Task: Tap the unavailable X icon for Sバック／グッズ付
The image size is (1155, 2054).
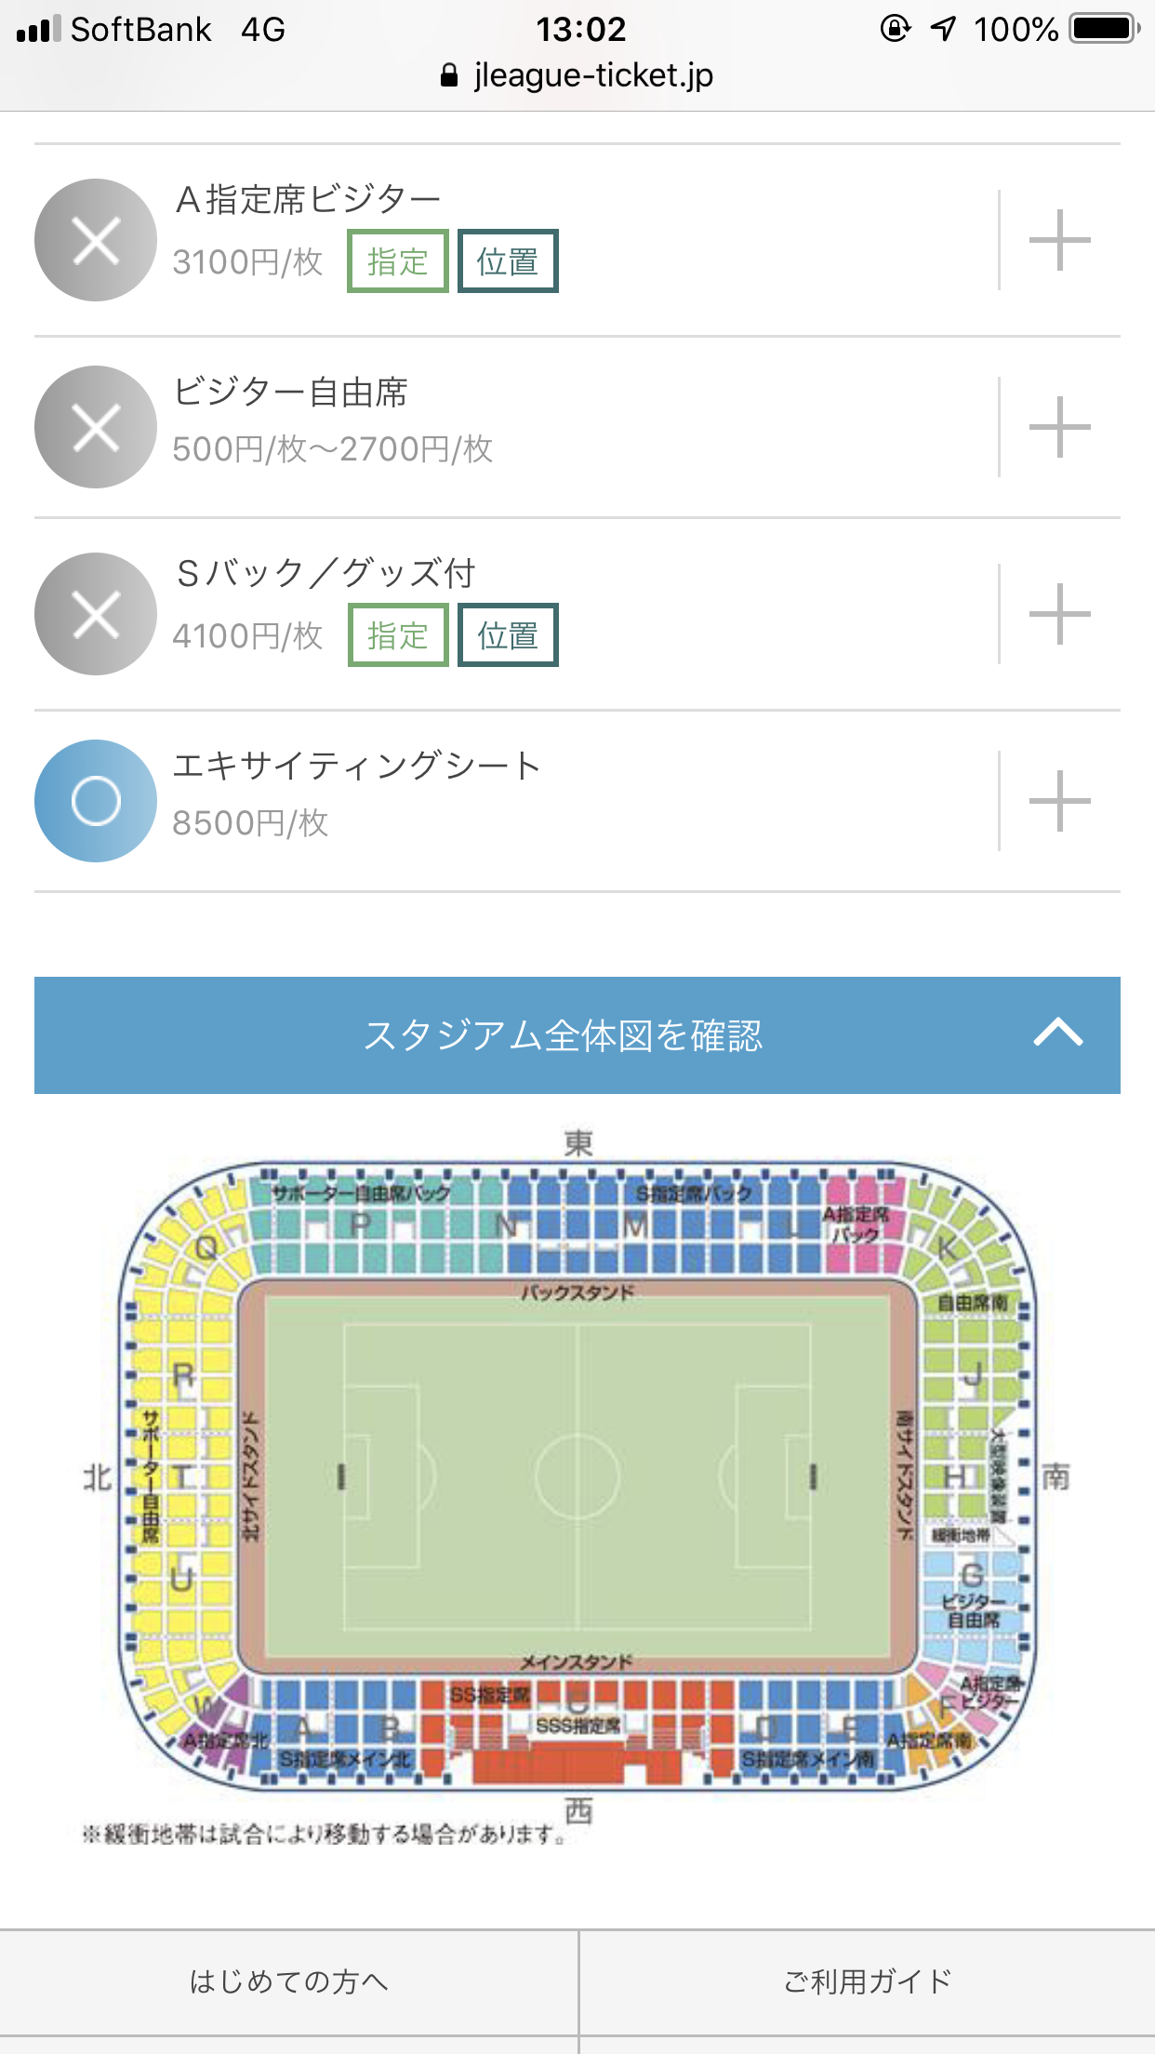Action: pyautogui.click(x=96, y=614)
